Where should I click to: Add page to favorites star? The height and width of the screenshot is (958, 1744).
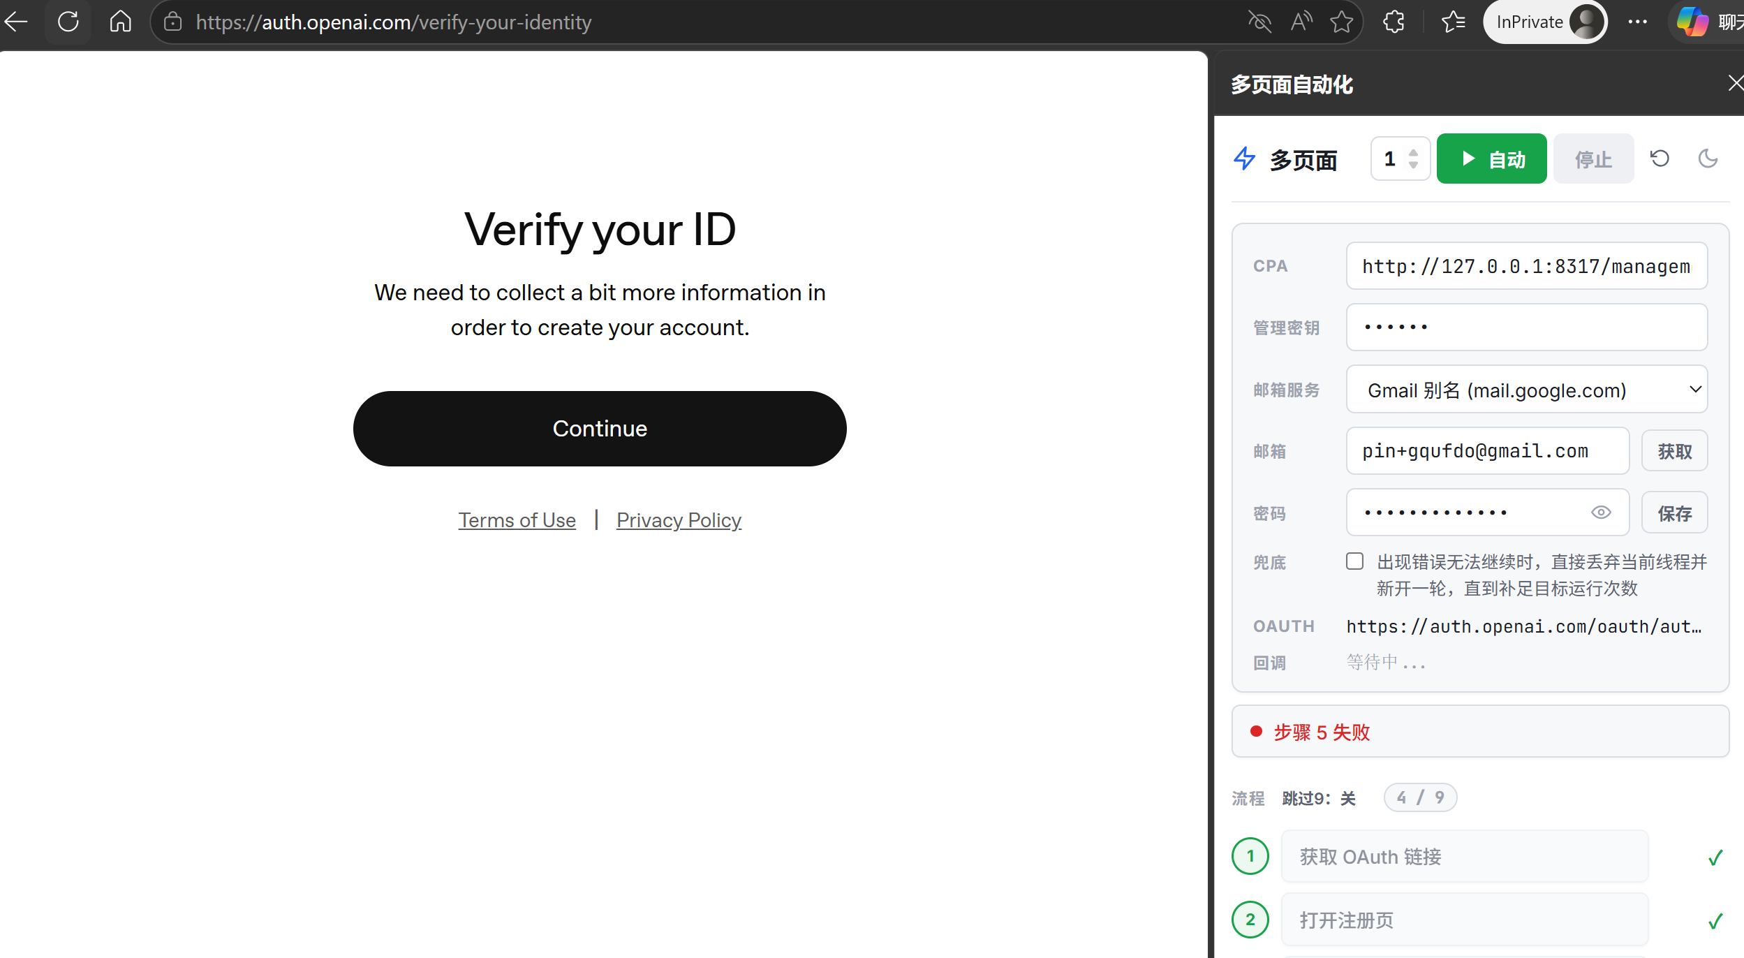click(x=1341, y=22)
